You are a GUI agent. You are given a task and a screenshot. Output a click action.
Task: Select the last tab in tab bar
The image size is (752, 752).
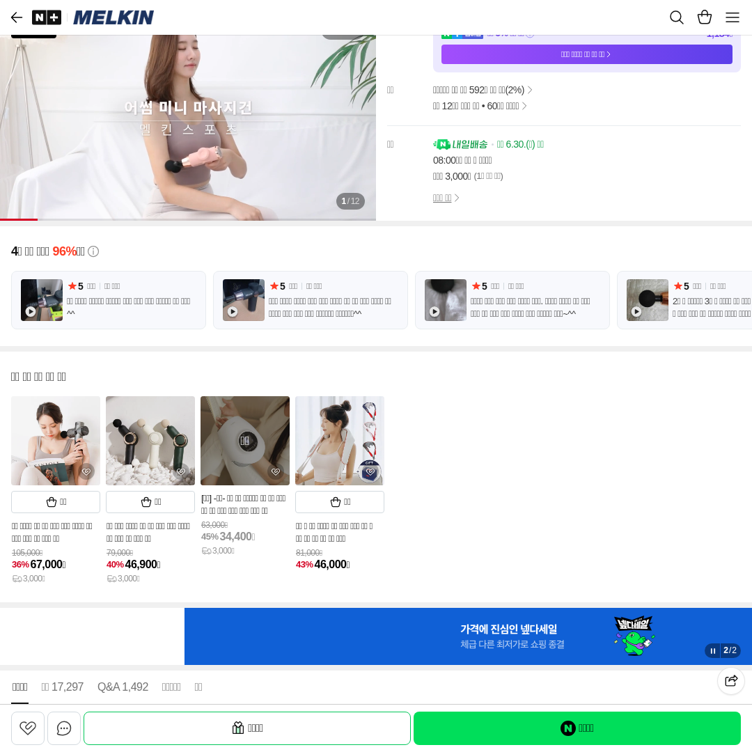click(x=198, y=687)
